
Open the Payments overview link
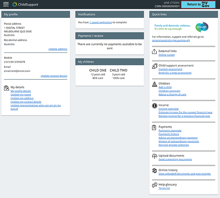tap(170, 131)
